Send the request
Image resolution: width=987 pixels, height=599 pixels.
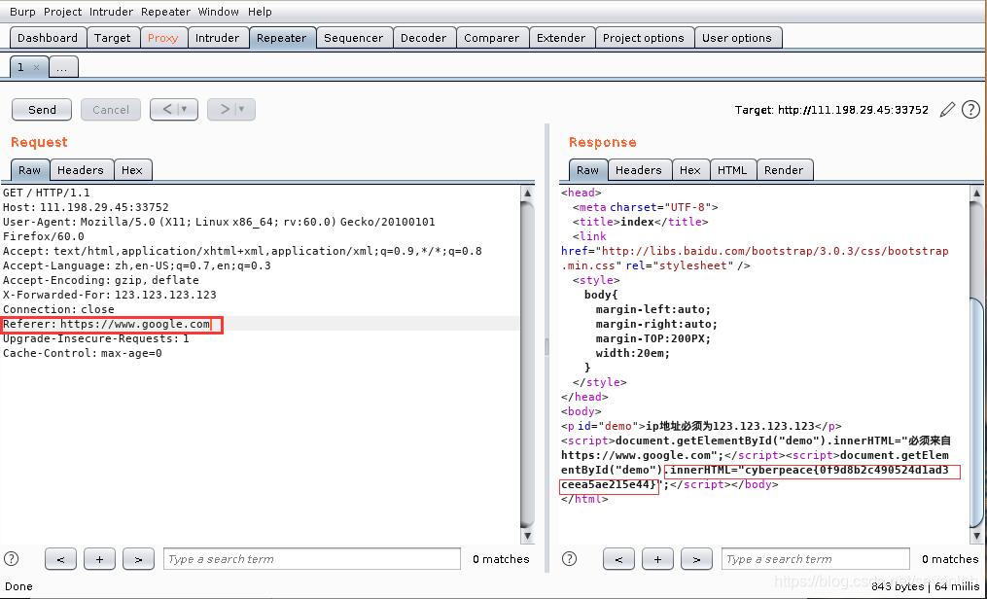point(42,110)
